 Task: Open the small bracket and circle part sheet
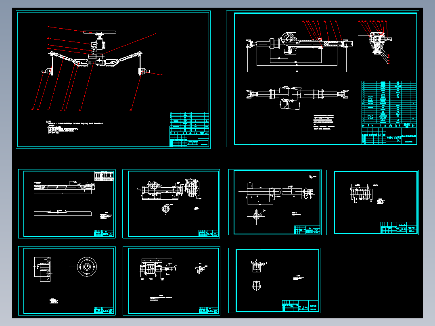click(274, 280)
